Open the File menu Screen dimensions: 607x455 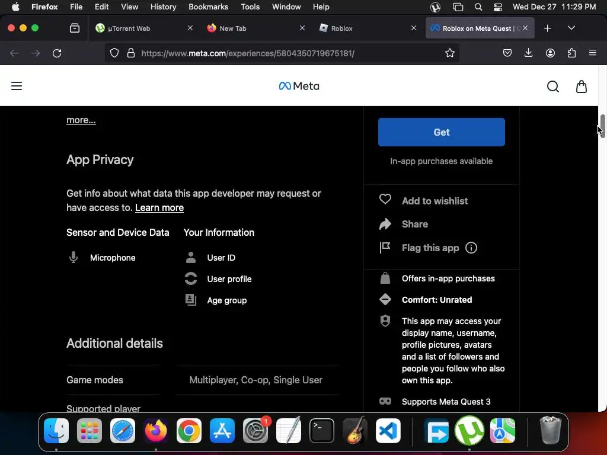tap(76, 7)
